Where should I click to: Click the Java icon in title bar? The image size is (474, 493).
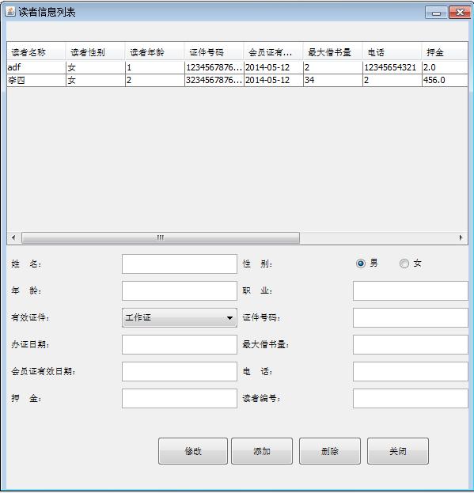click(x=10, y=12)
